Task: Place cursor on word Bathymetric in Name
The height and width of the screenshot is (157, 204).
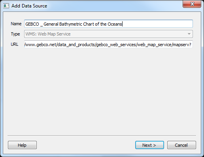Action: [x=71, y=24]
